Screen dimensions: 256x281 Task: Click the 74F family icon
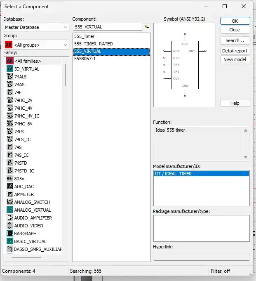[10, 92]
